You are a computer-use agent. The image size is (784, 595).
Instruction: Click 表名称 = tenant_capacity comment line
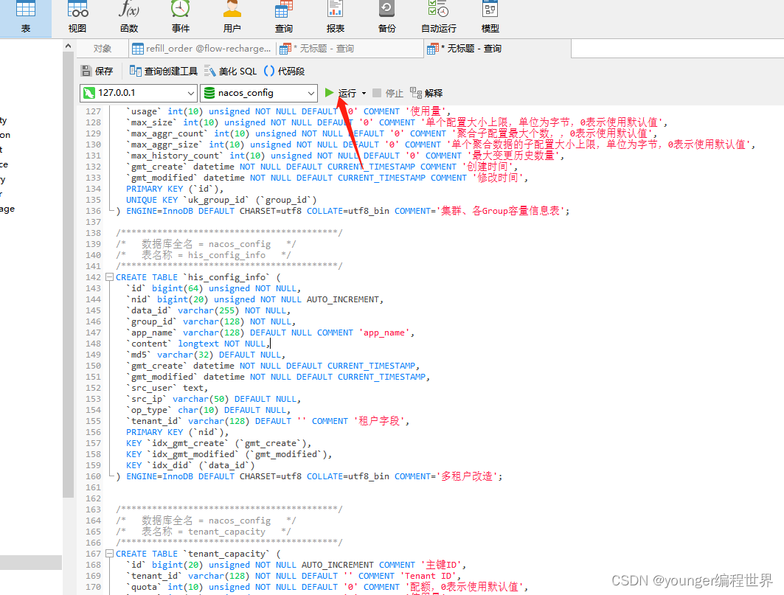point(203,532)
